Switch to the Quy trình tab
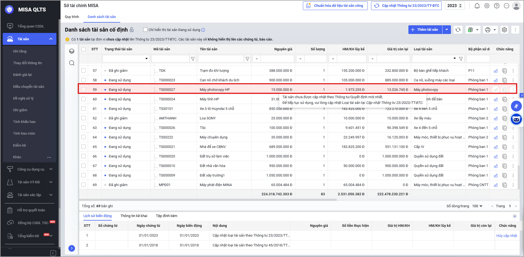 coord(72,17)
